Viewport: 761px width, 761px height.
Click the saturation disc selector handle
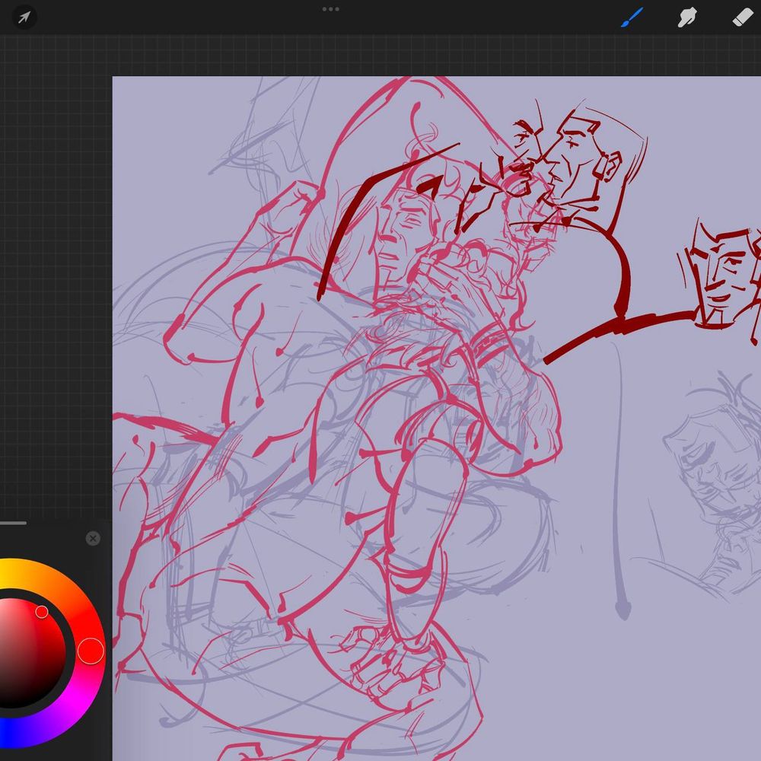tap(42, 612)
